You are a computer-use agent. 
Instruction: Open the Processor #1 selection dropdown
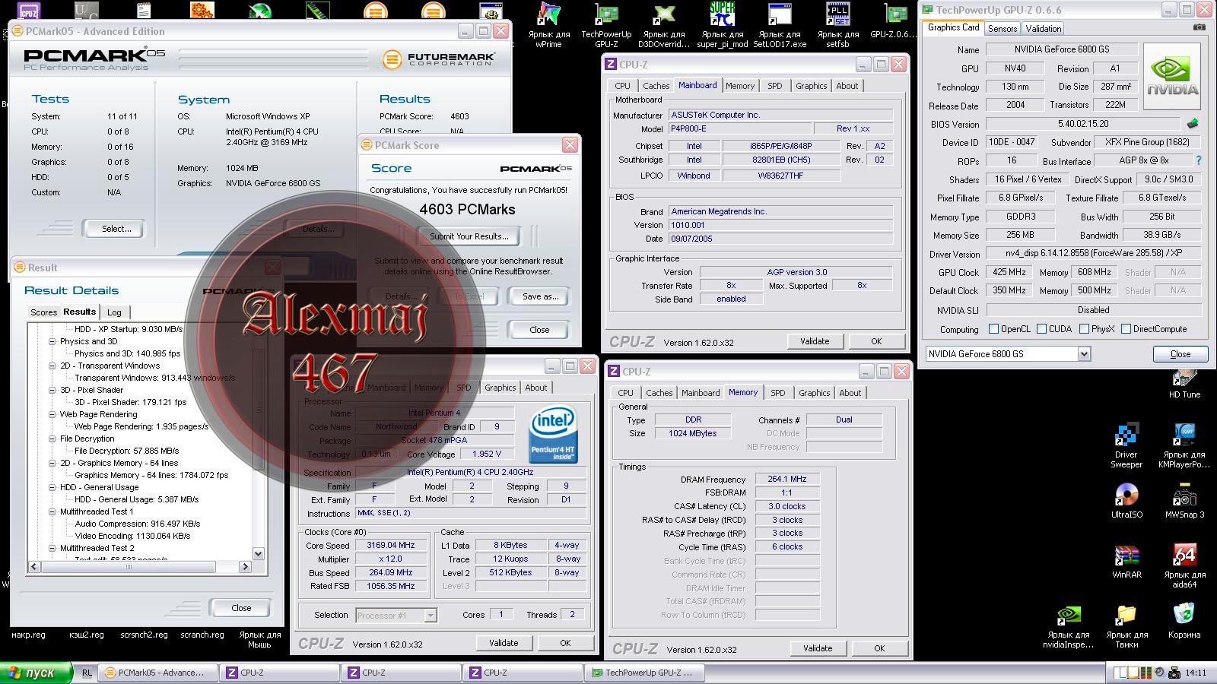[x=431, y=615]
